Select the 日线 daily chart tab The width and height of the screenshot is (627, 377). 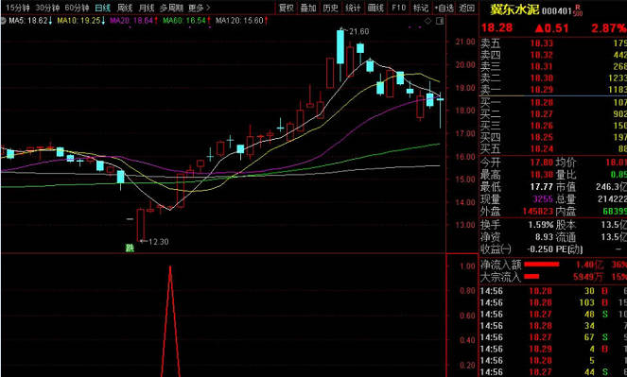[x=103, y=8]
